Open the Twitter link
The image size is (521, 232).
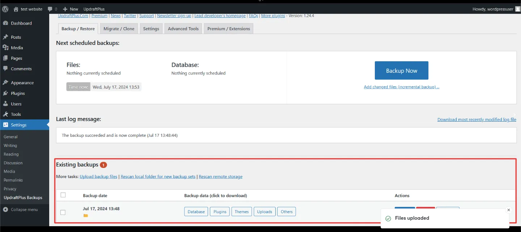point(130,16)
